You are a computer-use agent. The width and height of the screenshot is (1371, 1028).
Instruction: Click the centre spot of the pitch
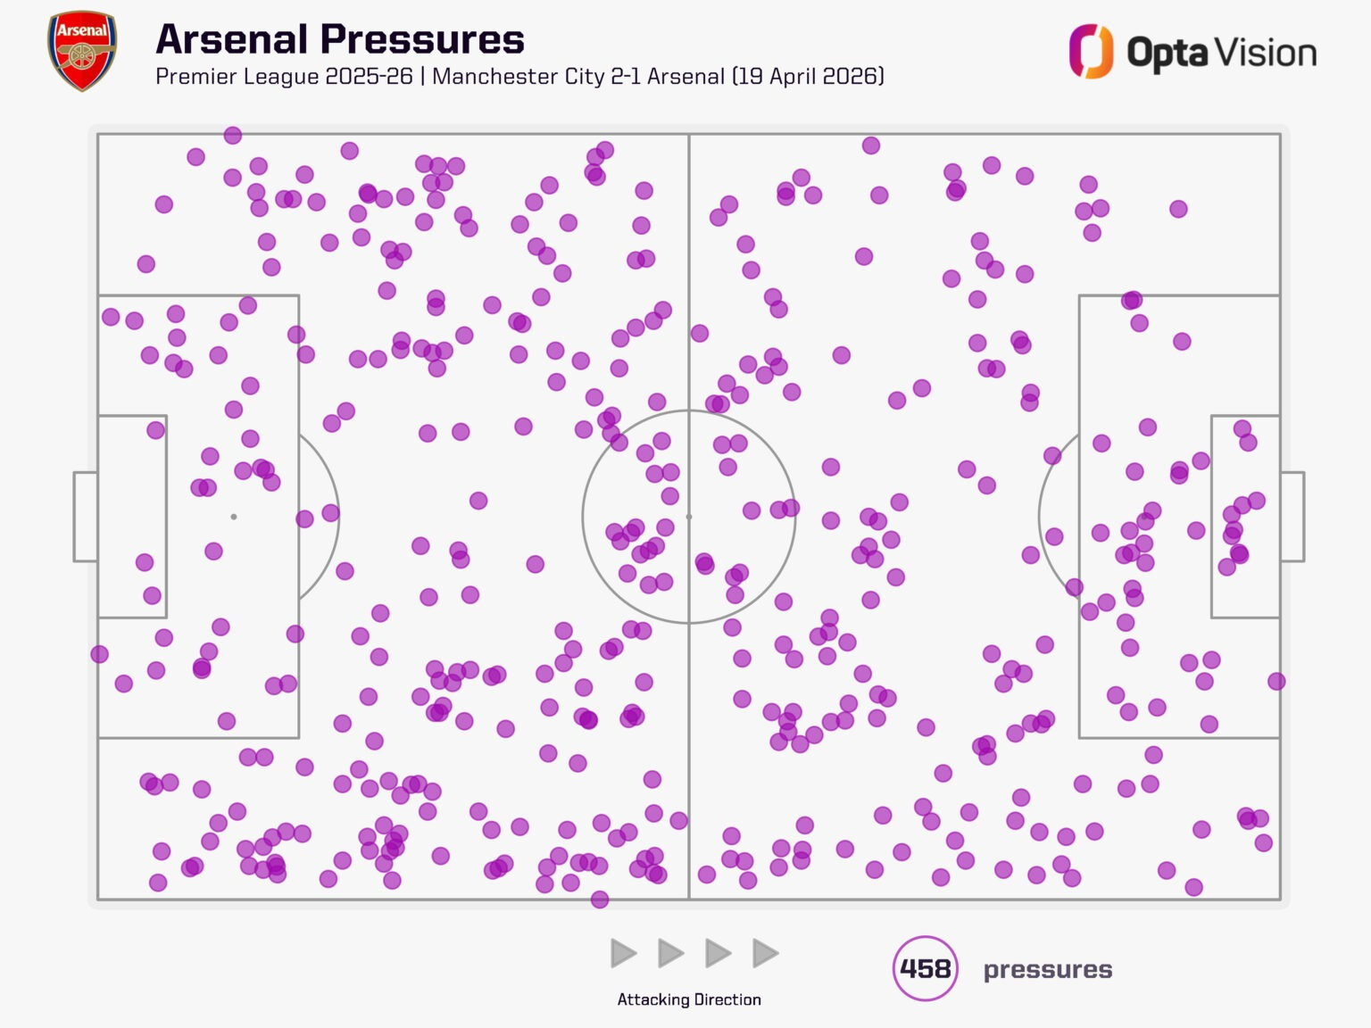click(x=689, y=517)
